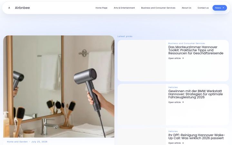This screenshot has width=232, height=145.
Task: Go to Home Page in navigation
Action: (x=101, y=8)
